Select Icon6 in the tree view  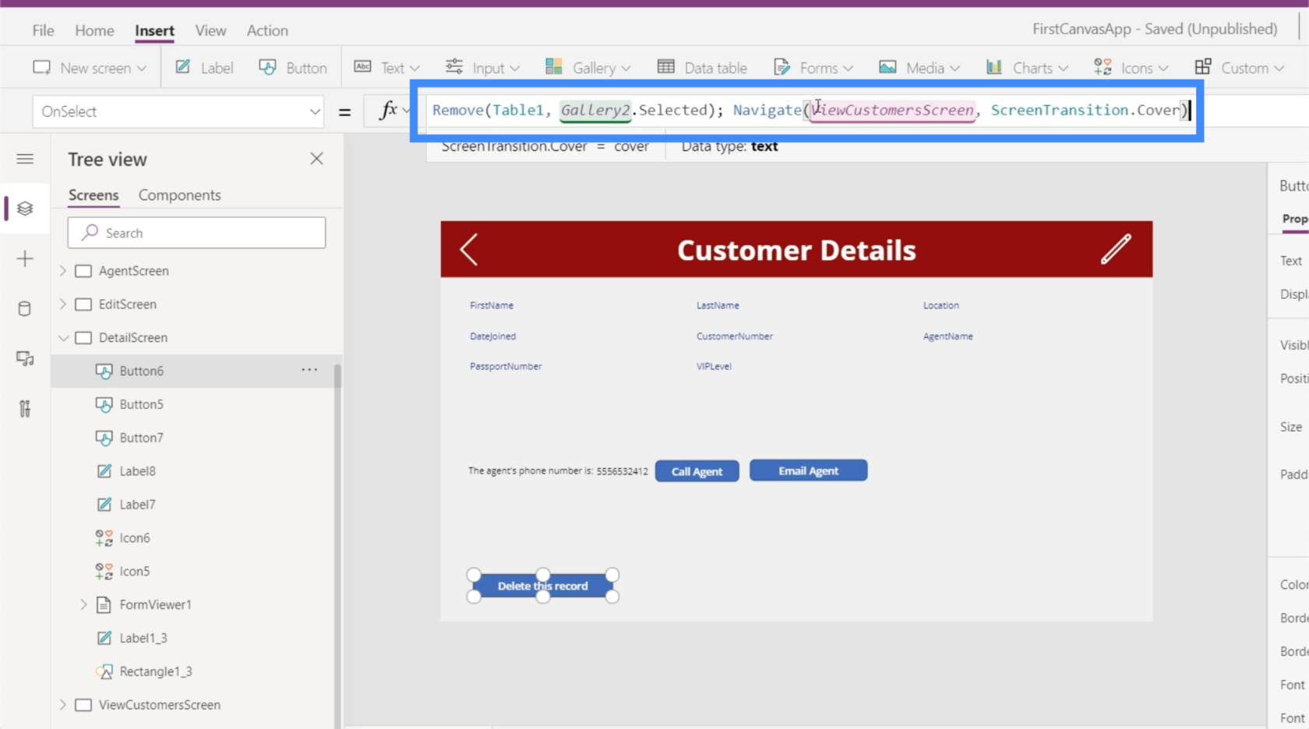pyautogui.click(x=135, y=538)
